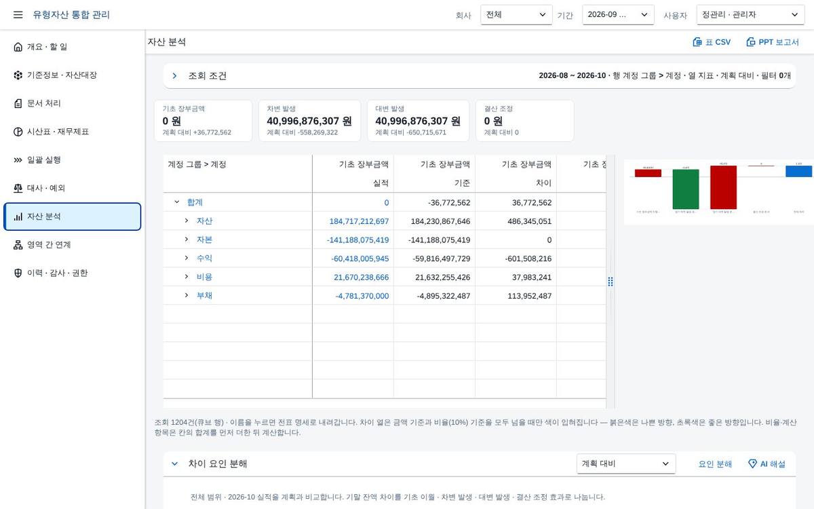The image size is (814, 509).
Task: Collapse the 합계 total row
Action: [x=177, y=202]
